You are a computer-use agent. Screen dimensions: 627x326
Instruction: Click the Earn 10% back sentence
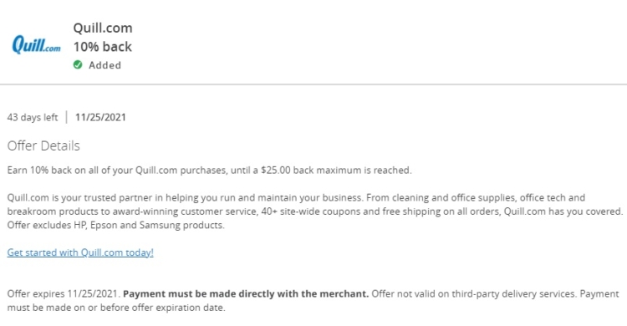209,170
